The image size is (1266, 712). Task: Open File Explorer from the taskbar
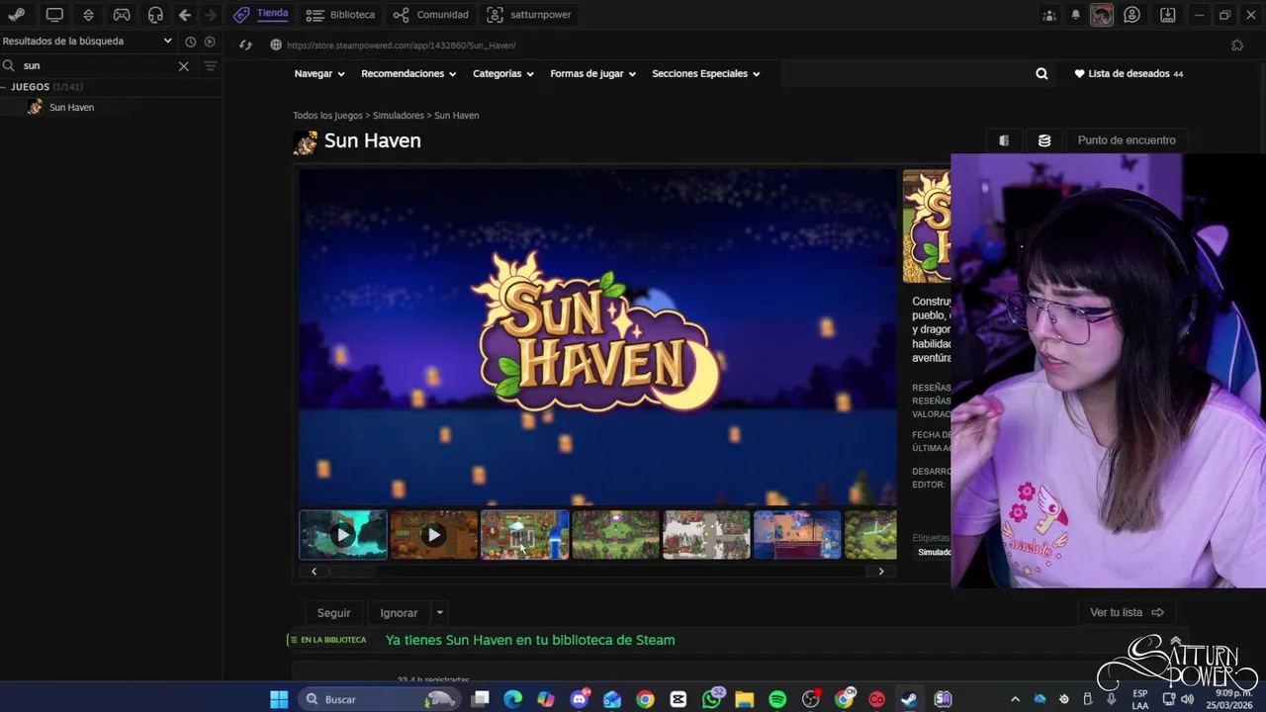(744, 699)
